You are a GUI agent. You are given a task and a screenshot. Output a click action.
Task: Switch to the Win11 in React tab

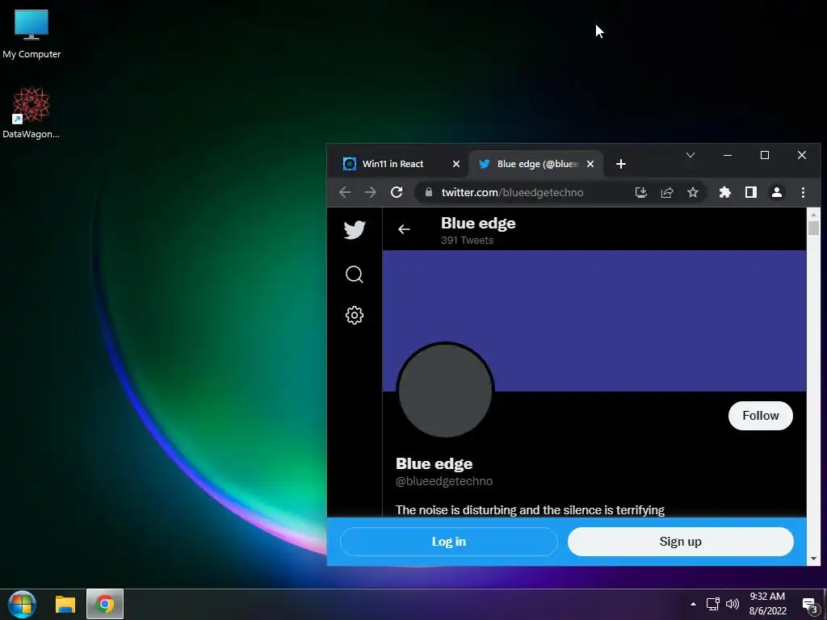coord(393,164)
